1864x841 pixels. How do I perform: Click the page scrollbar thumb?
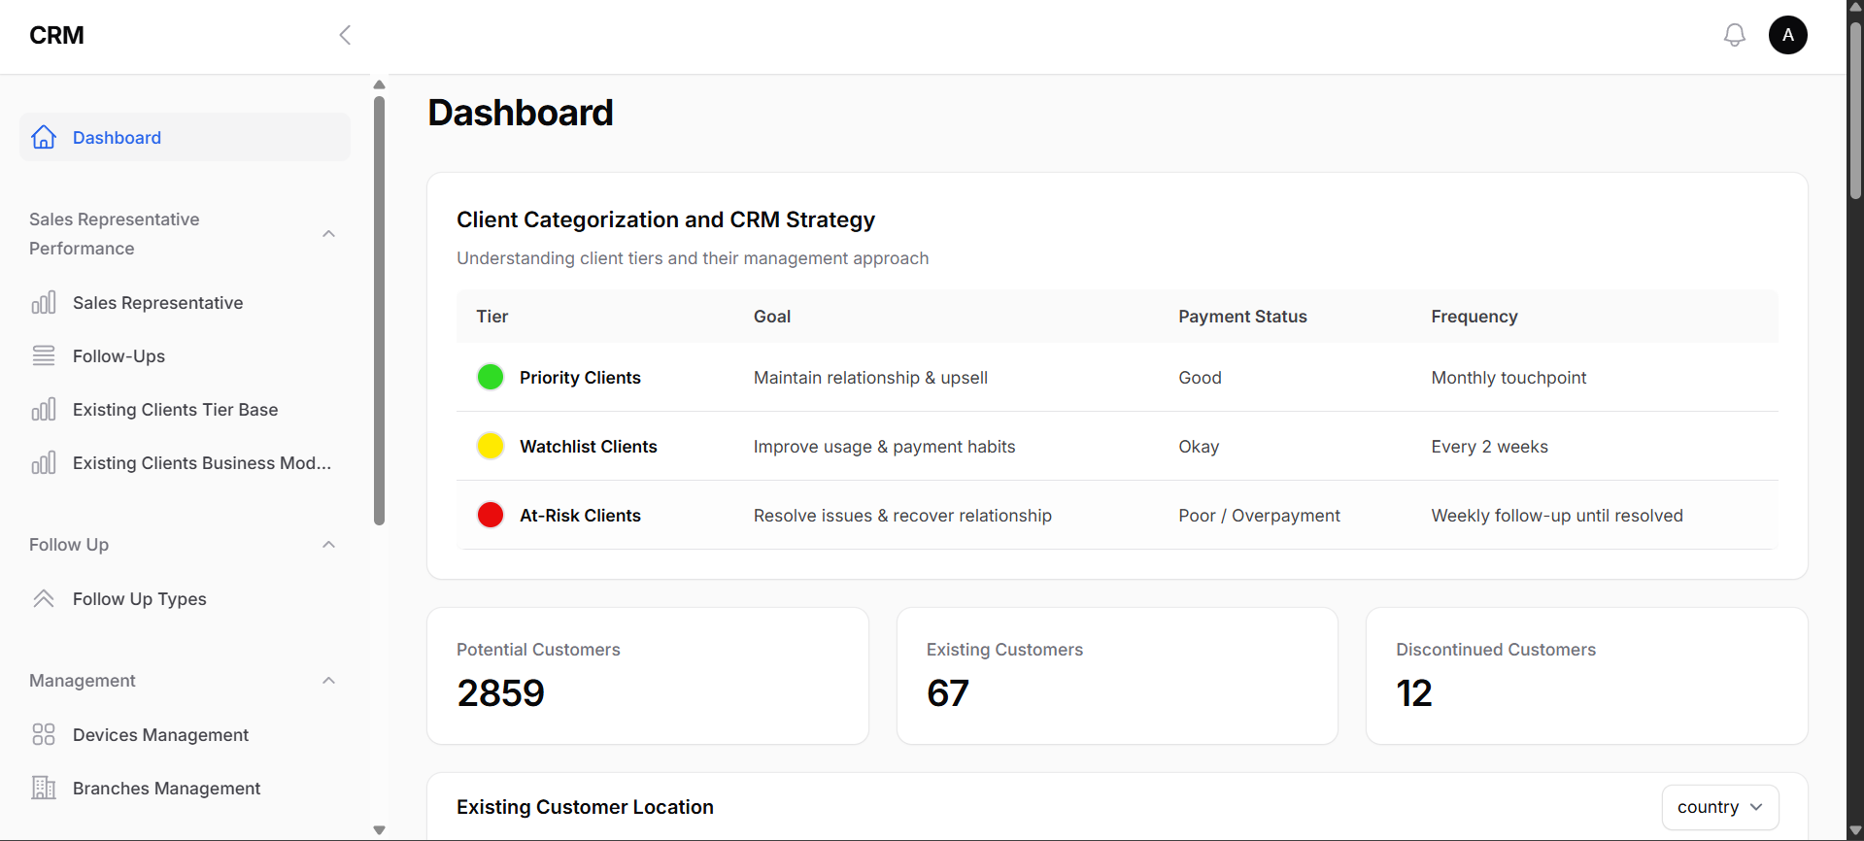click(x=1855, y=109)
